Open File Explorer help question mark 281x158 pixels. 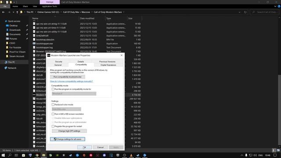(279, 6)
